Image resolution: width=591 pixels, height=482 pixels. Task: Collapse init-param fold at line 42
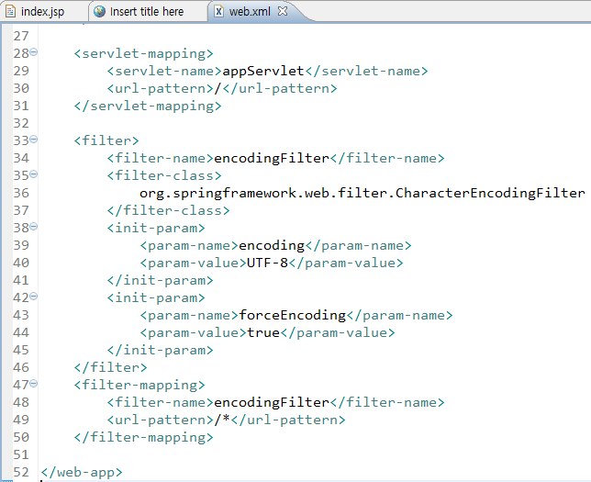(34, 297)
